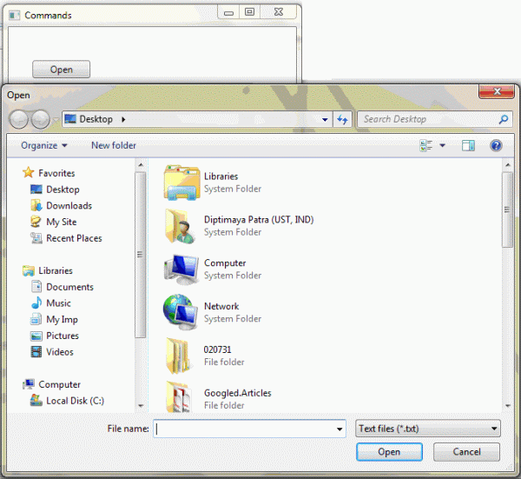Select My Site under Favorites
The width and height of the screenshot is (521, 479).
tap(62, 222)
